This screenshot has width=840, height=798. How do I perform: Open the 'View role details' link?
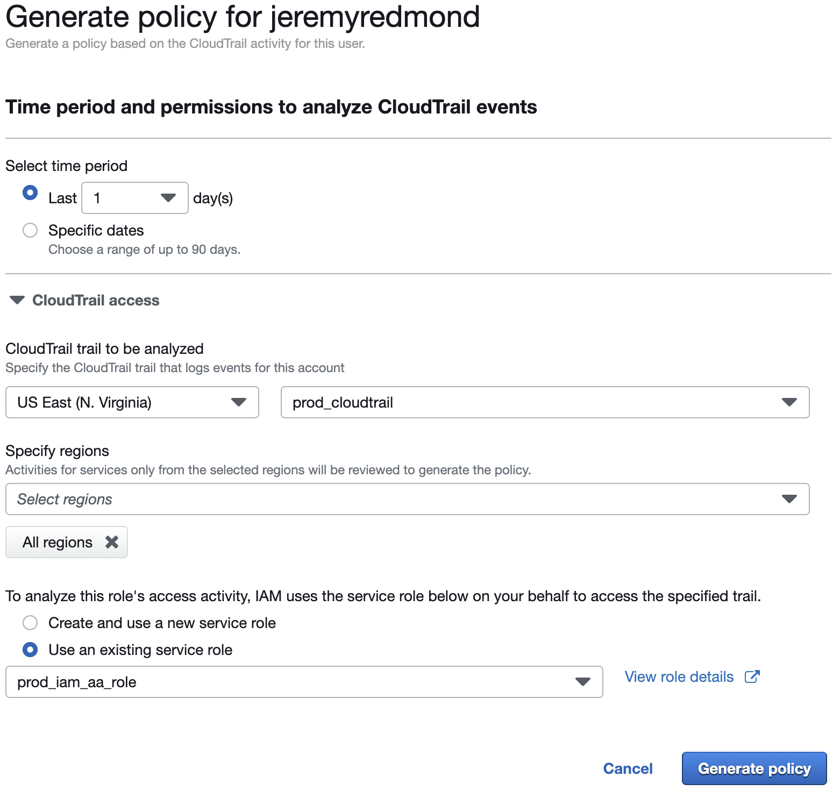coord(679,676)
